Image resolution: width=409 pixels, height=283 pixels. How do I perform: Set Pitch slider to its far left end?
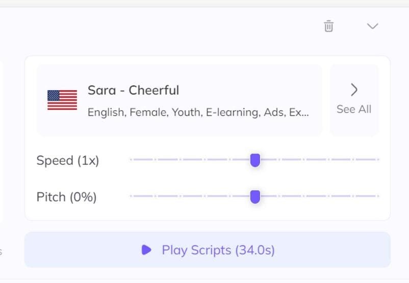pyautogui.click(x=131, y=196)
